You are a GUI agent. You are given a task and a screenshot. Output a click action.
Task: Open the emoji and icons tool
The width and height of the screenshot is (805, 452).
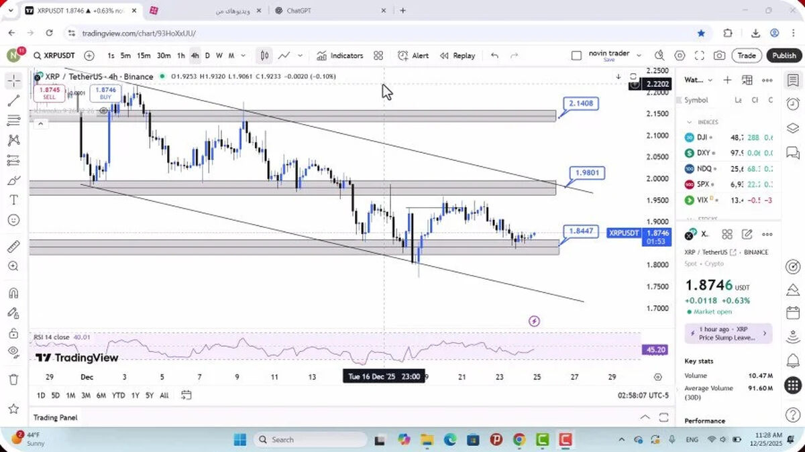tap(14, 220)
